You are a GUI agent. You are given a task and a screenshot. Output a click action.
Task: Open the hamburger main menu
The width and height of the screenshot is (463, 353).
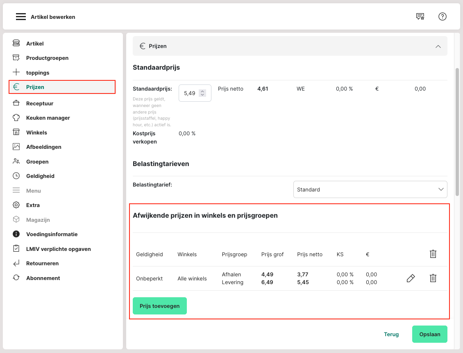[21, 17]
